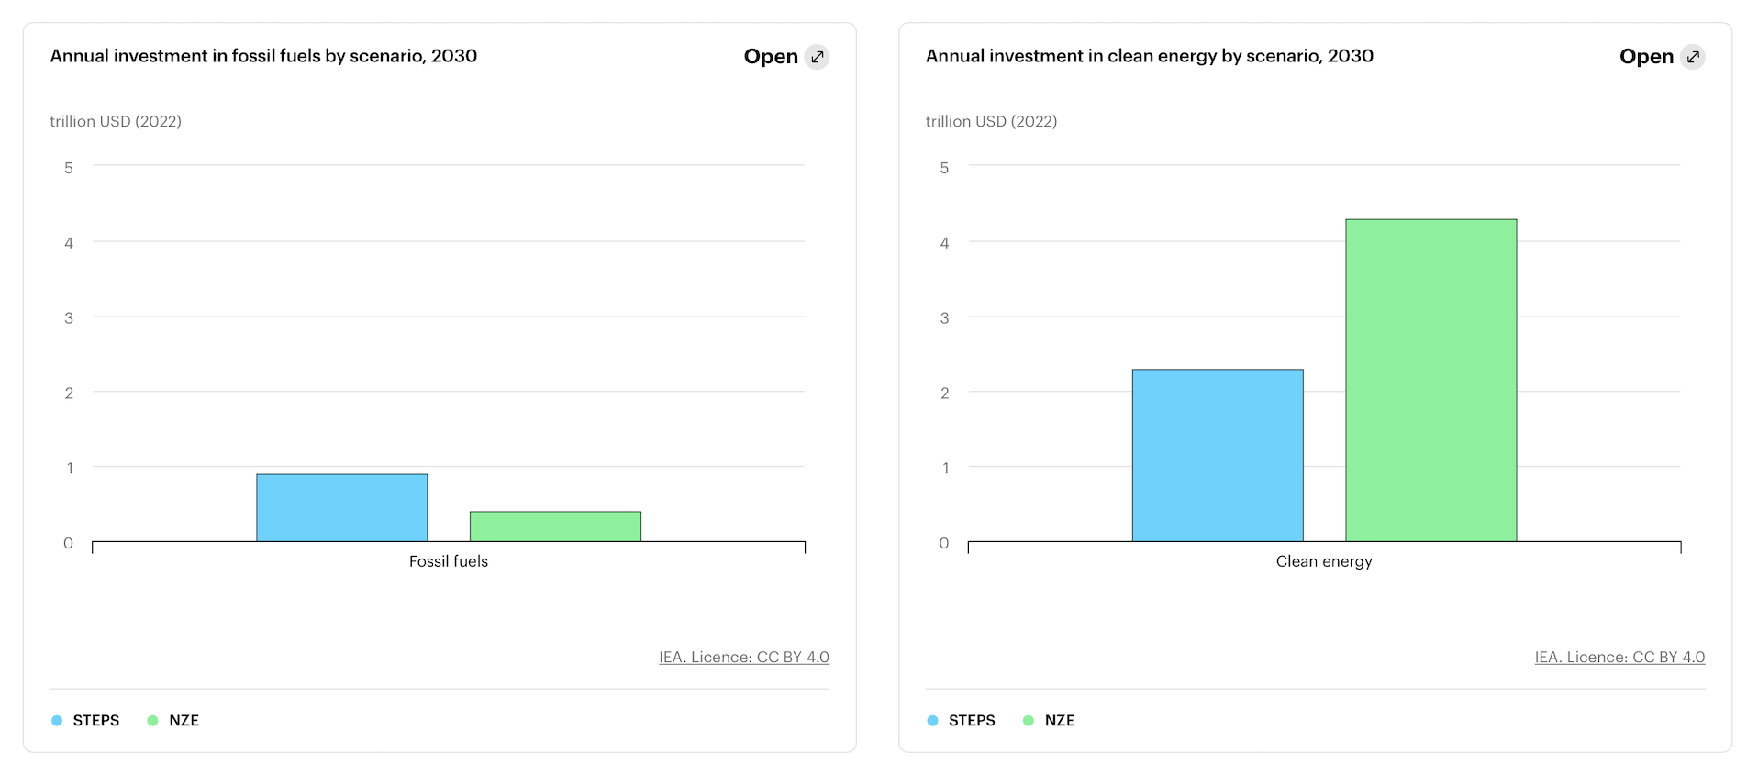This screenshot has height=775, width=1758.
Task: Click the 'Annual investment in fossil fuels' chart title
Action: point(263,56)
